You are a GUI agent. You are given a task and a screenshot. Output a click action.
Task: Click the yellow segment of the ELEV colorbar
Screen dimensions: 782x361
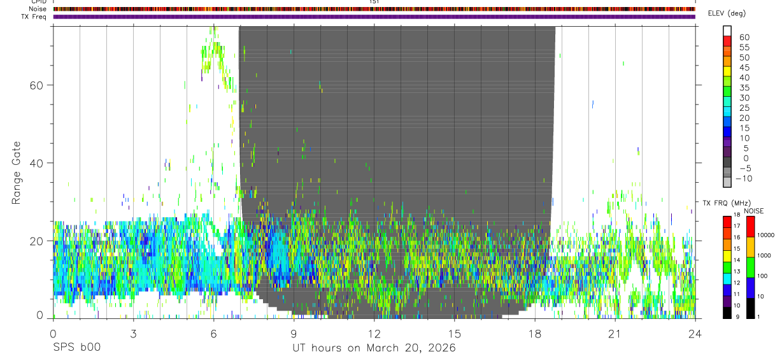coord(727,70)
